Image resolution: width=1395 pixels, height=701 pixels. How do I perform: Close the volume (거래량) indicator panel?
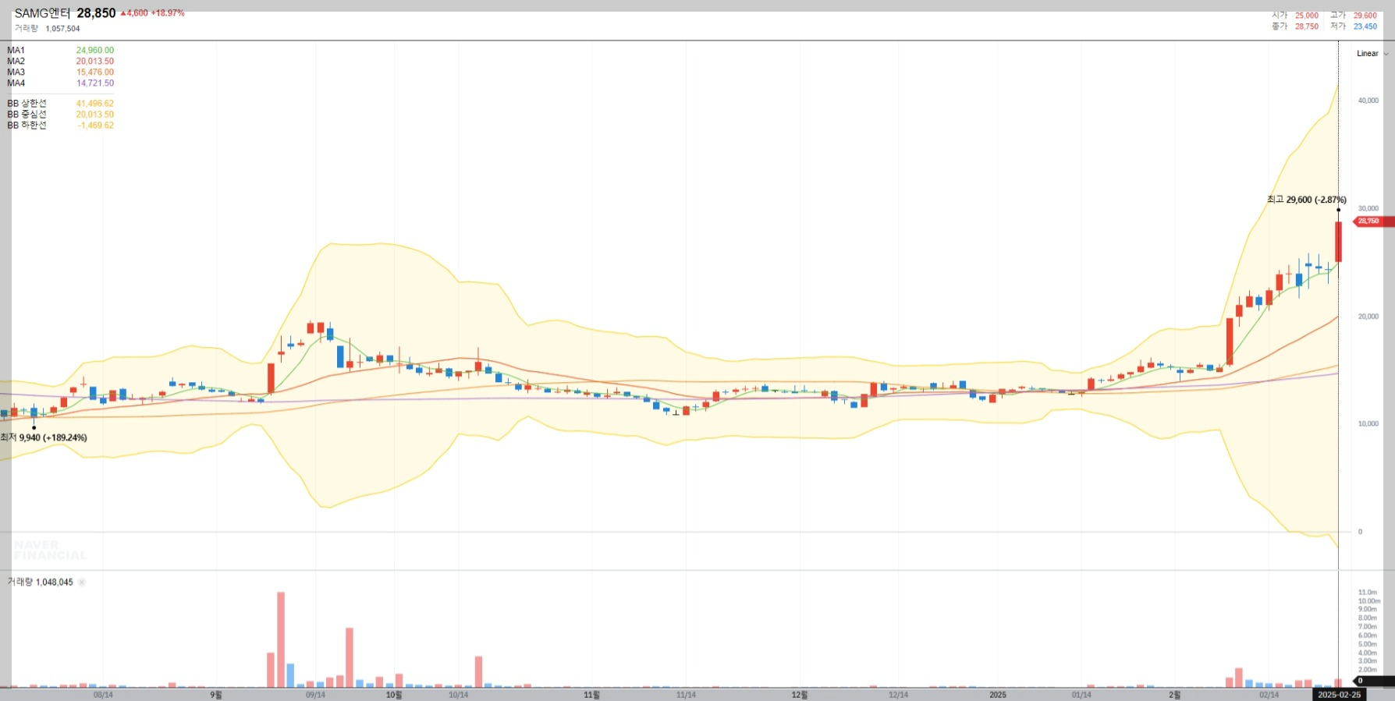point(82,582)
